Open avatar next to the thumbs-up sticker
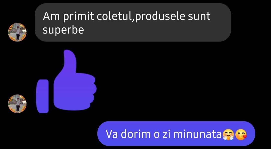 pos(17,104)
